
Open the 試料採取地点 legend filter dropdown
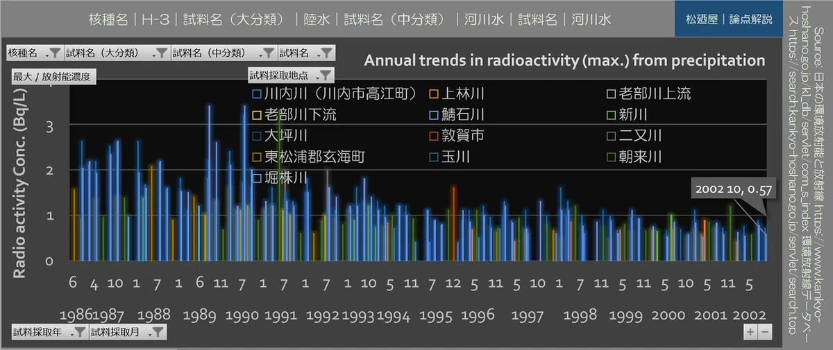(291, 76)
